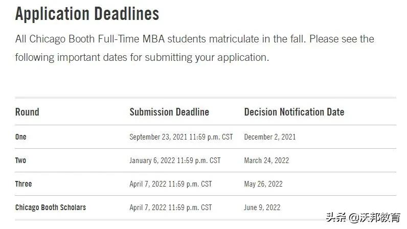
Task: Click the 'following important dates' text line
Action: coord(142,57)
